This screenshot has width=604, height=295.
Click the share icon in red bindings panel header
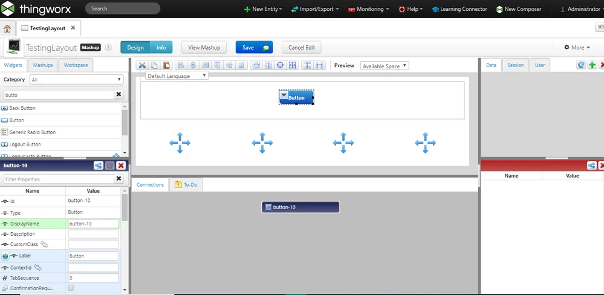coord(592,166)
